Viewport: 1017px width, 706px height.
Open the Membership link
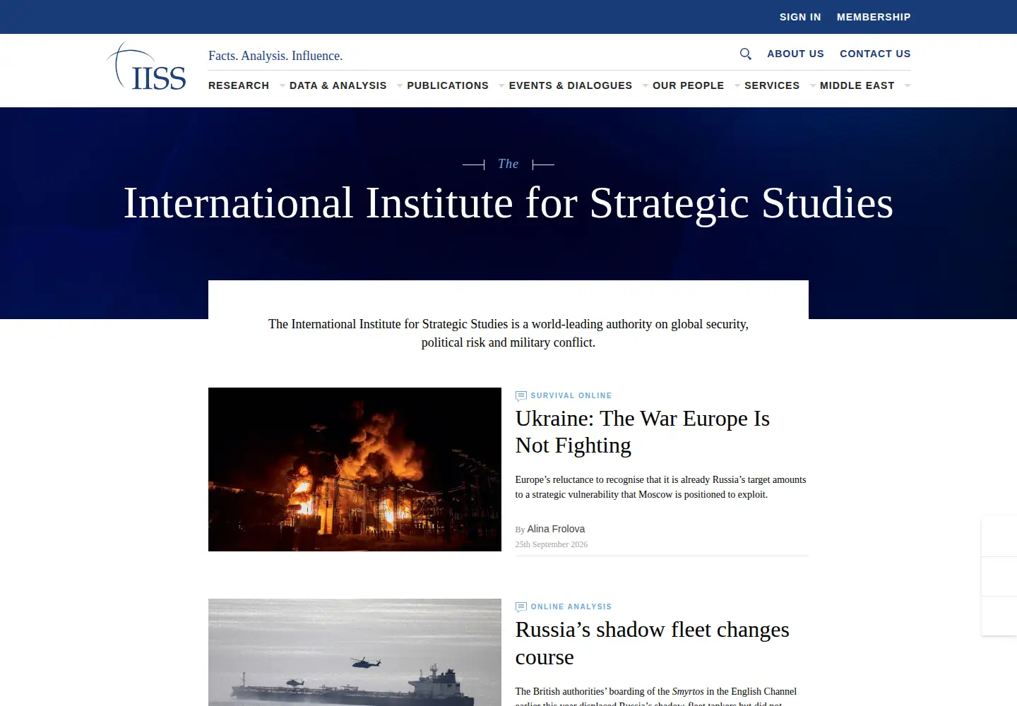pos(874,17)
